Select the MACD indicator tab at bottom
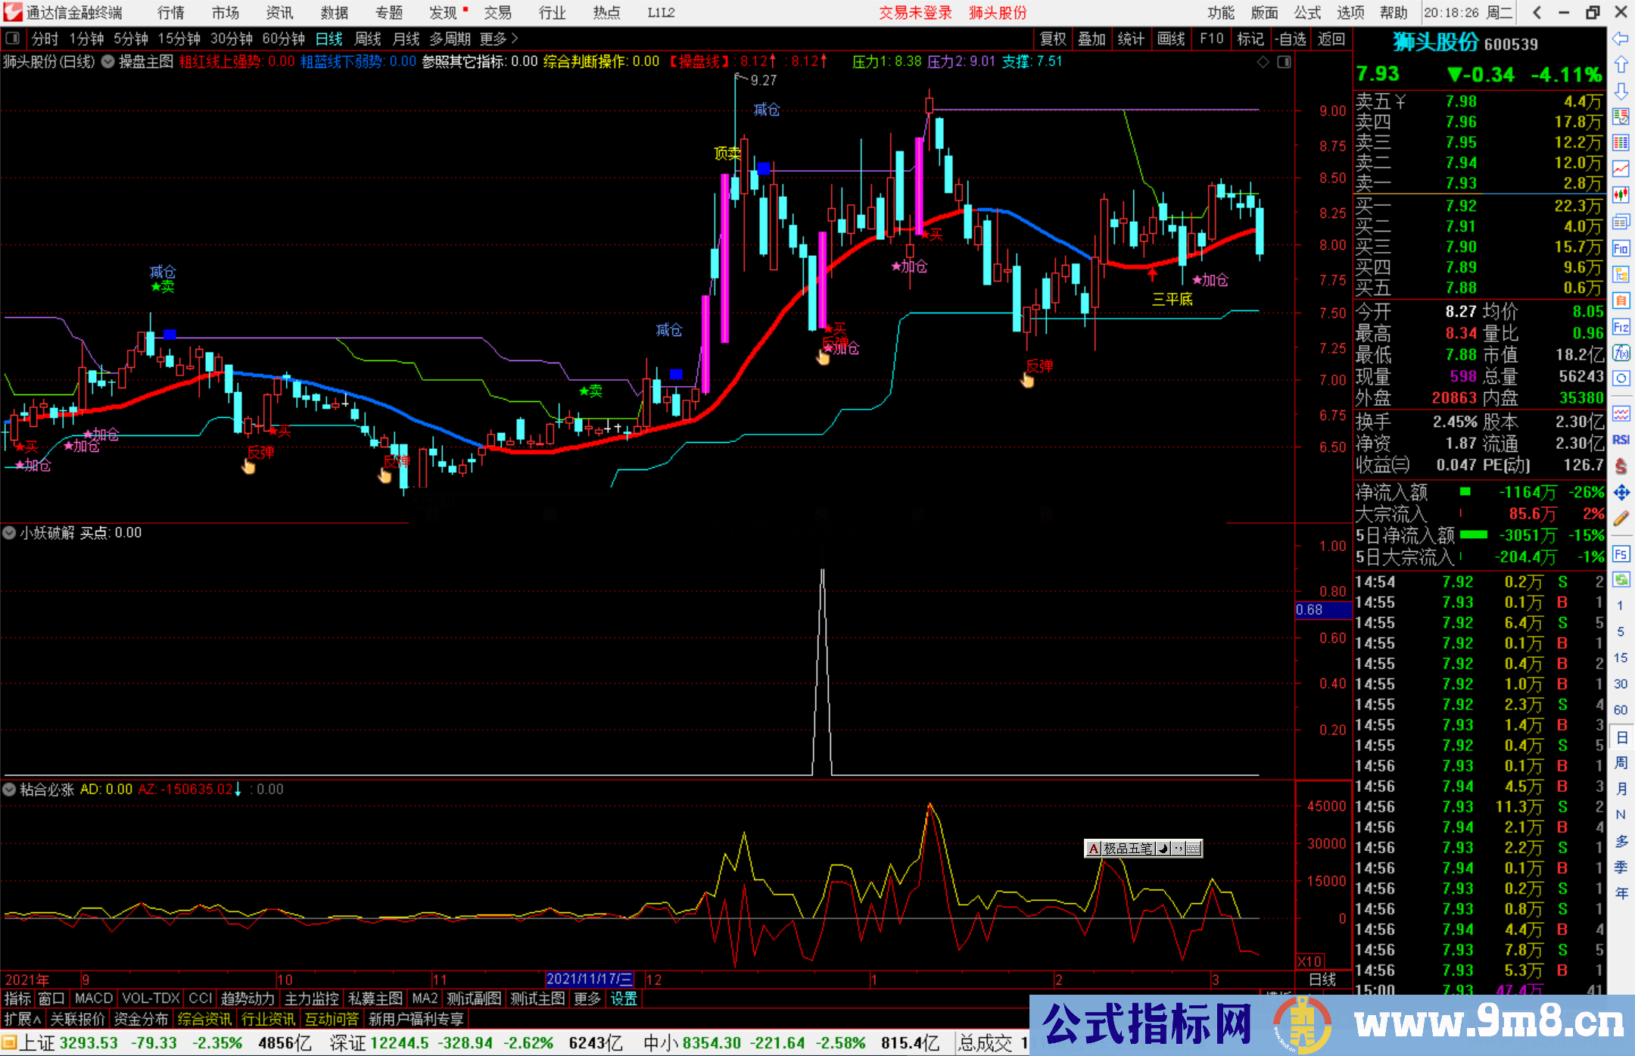The height and width of the screenshot is (1056, 1635). (93, 998)
